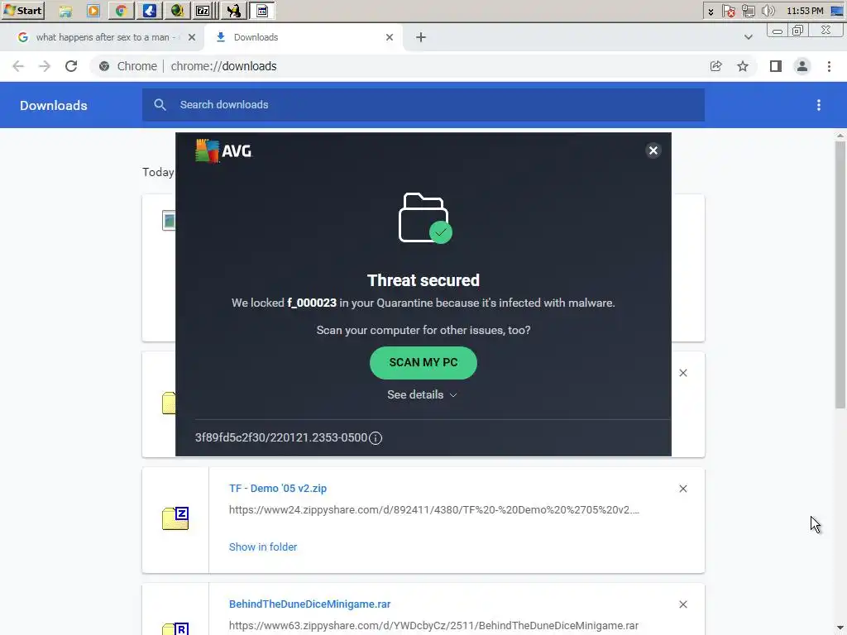This screenshot has width=847, height=635.
Task: Click the green globe taskbar icon
Action: pyautogui.click(x=177, y=10)
